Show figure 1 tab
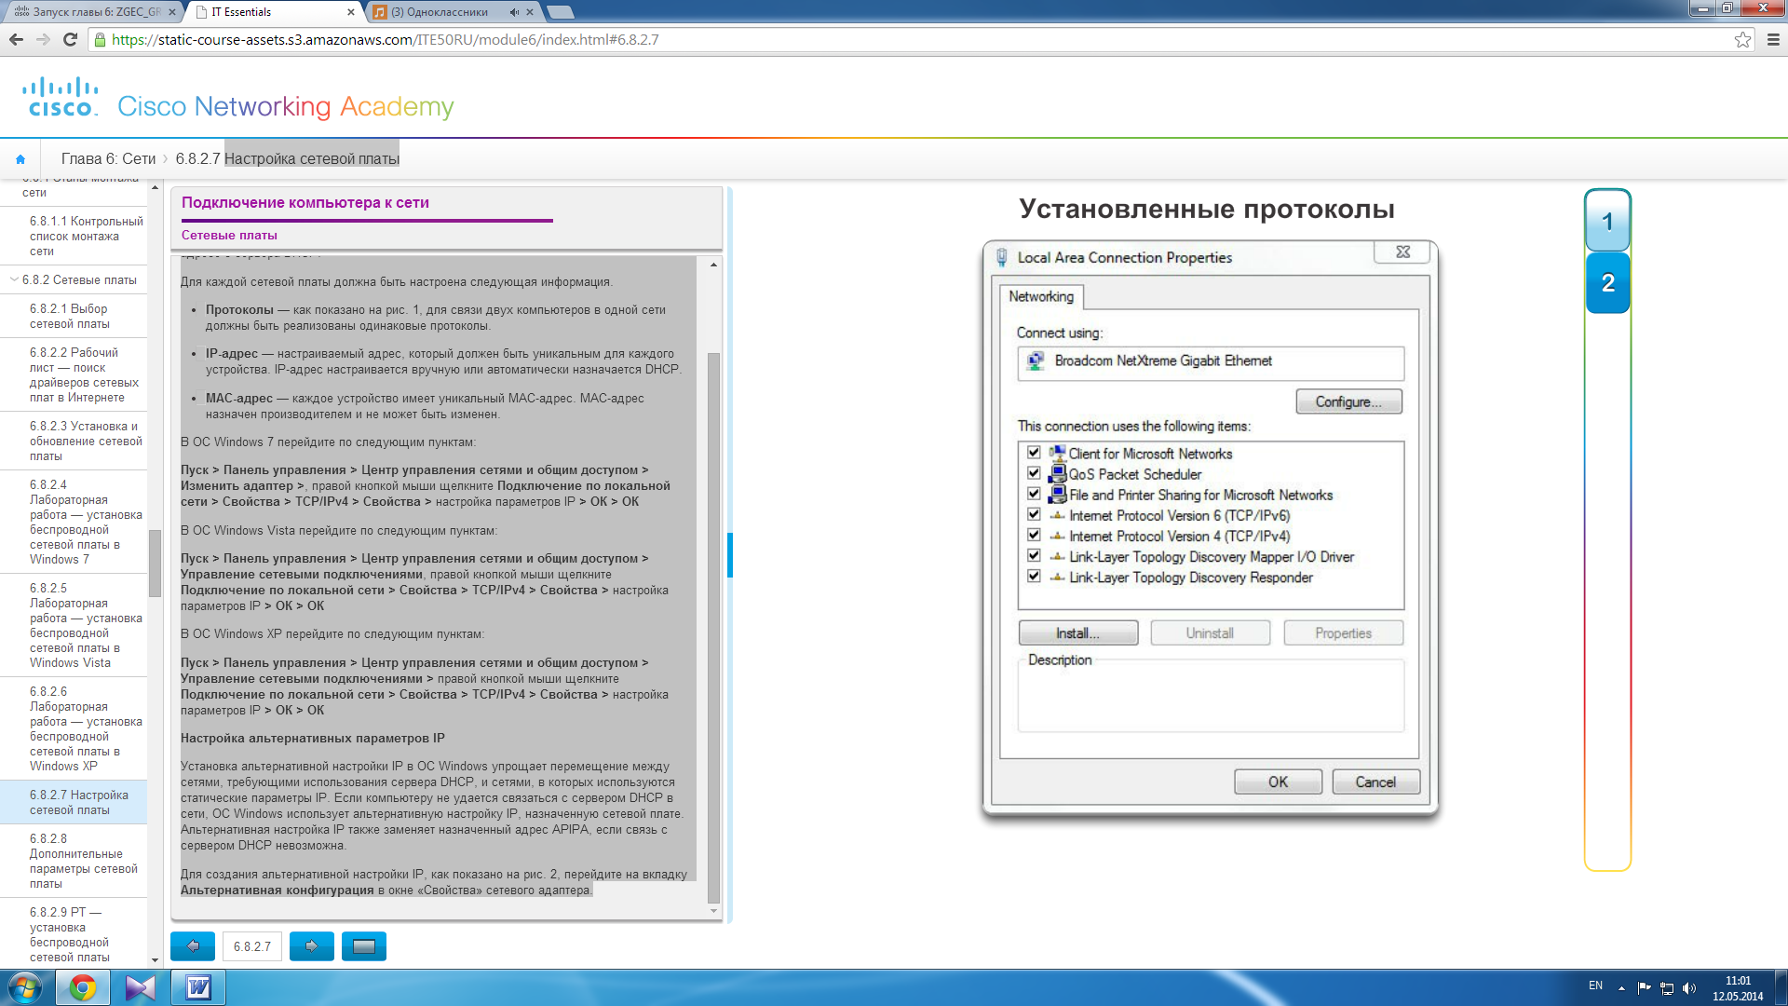 click(1607, 222)
